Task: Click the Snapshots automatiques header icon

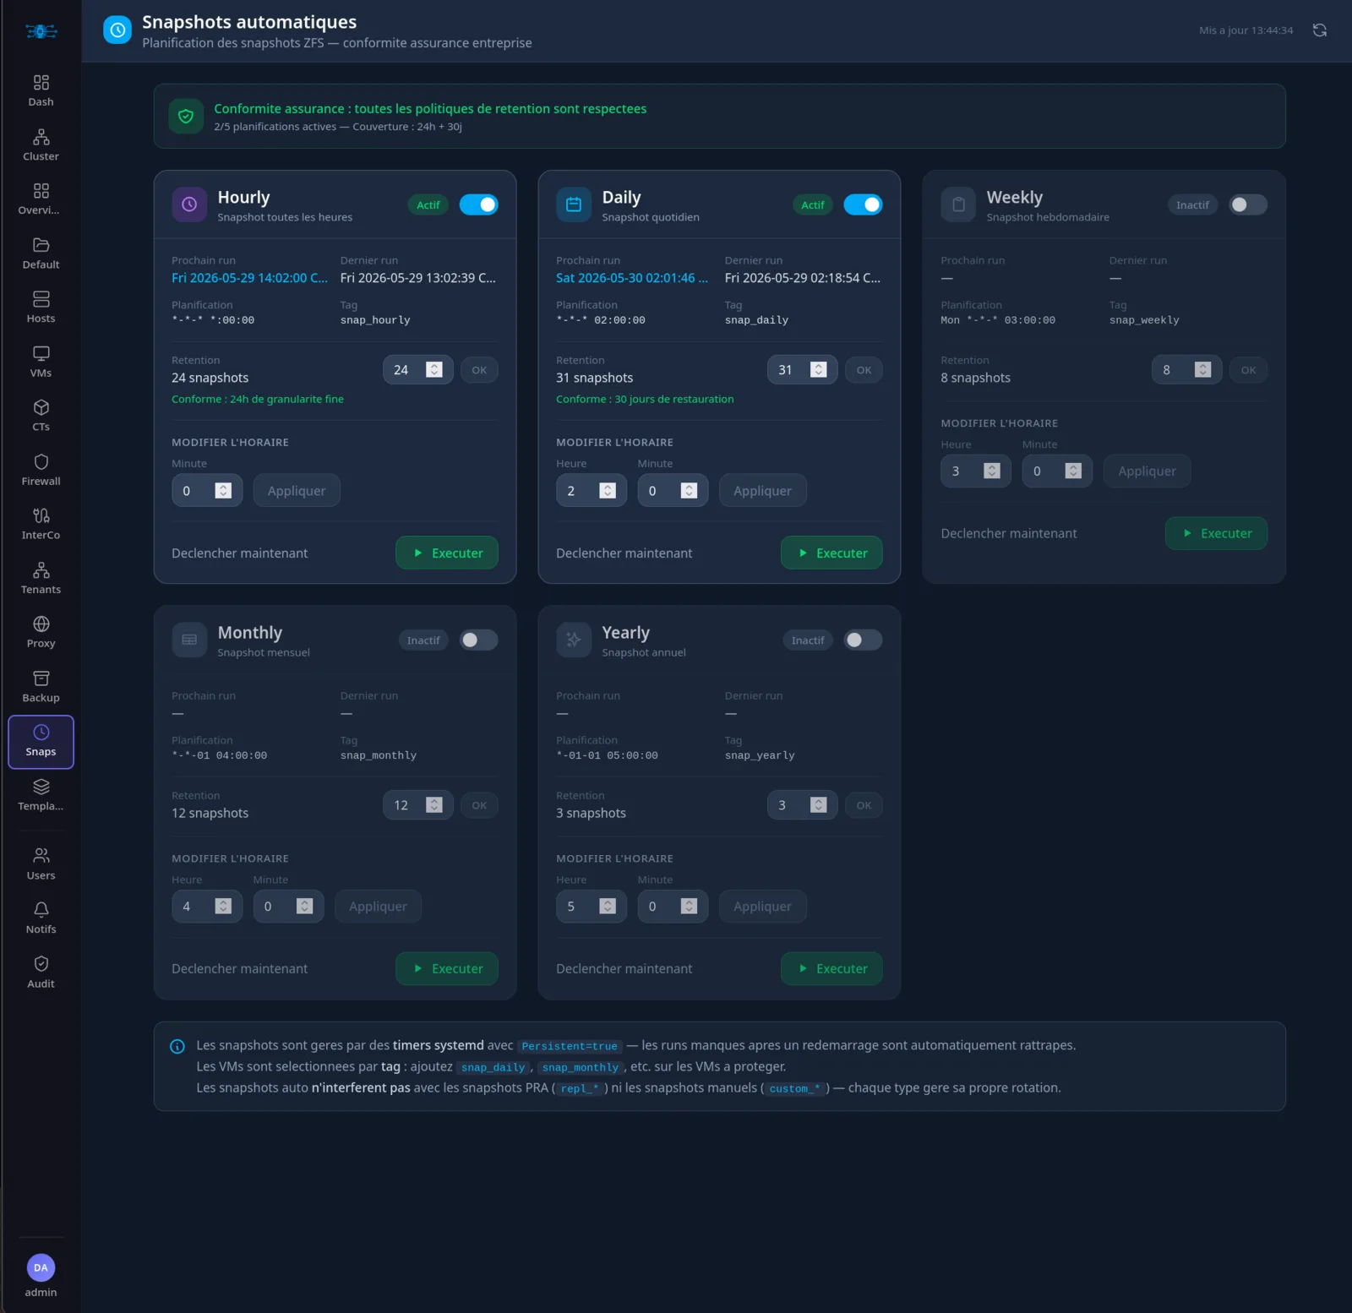Action: (x=117, y=30)
